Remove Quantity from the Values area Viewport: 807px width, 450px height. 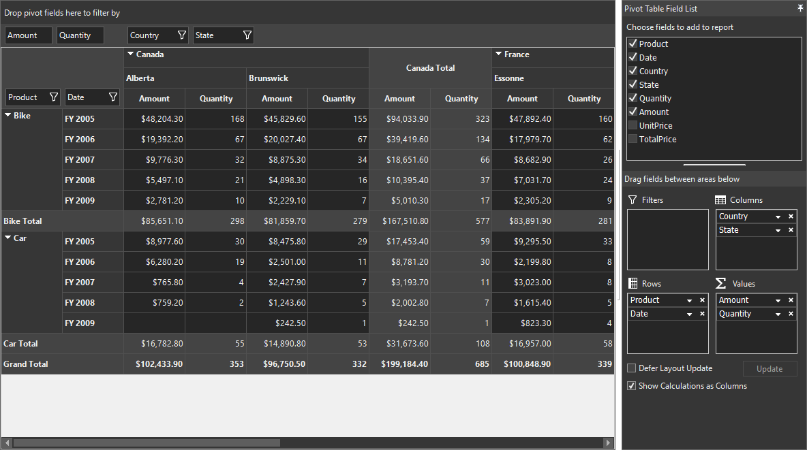click(x=791, y=314)
